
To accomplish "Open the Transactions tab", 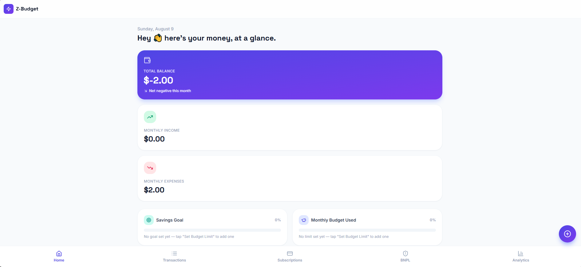I will 174,257.
